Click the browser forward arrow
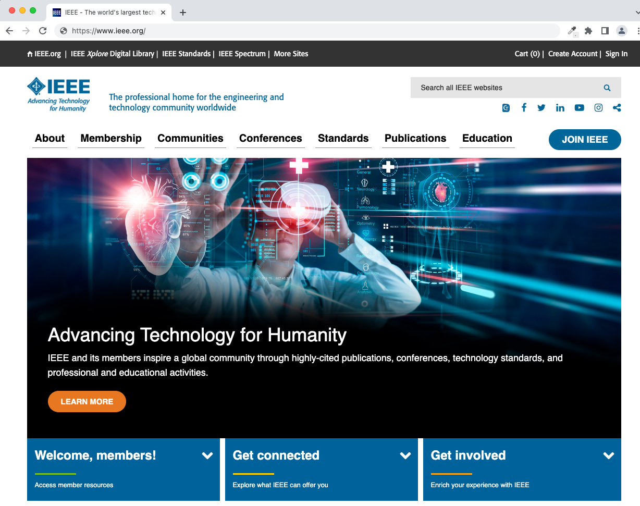 point(26,31)
